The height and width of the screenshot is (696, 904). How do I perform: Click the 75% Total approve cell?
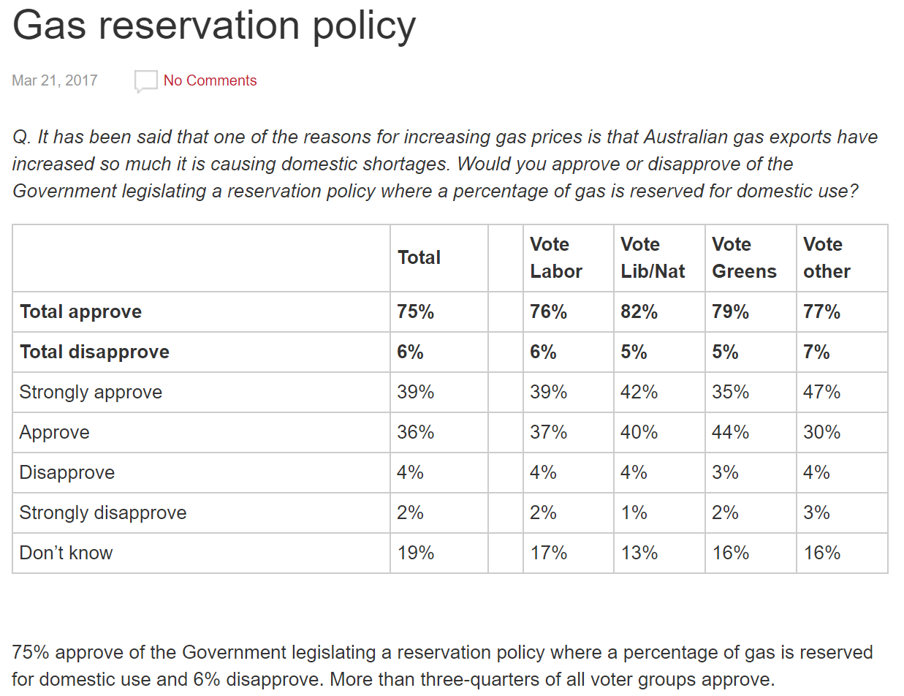(416, 312)
